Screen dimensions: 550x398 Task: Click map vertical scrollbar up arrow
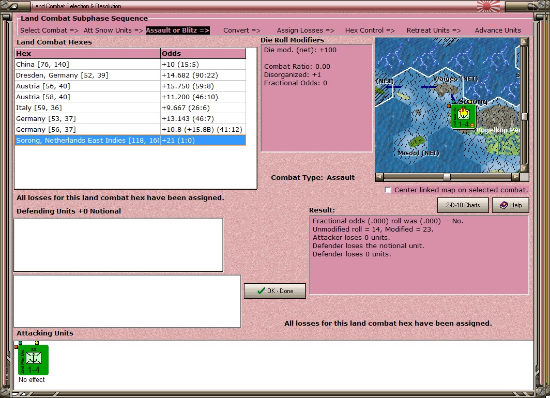[524, 42]
